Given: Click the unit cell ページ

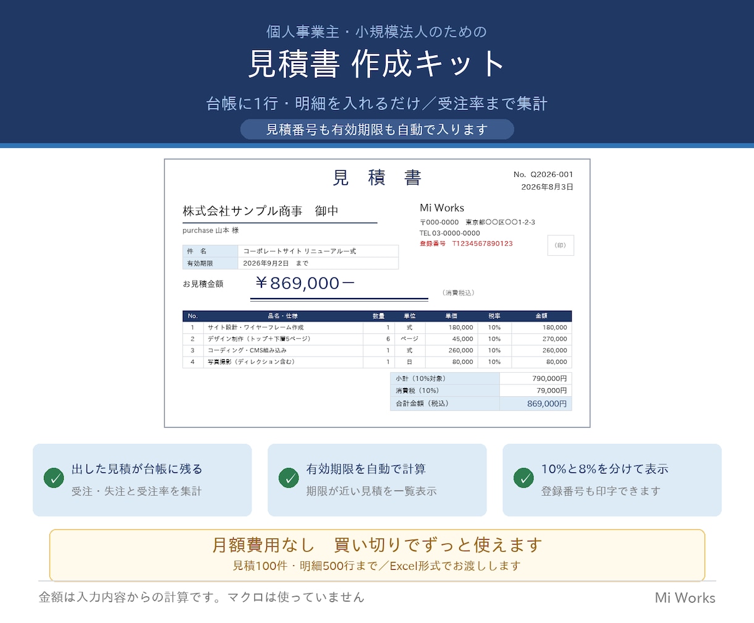Looking at the screenshot, I should click(x=410, y=339).
